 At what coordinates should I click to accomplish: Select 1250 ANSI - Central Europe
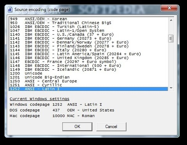click(x=88, y=81)
